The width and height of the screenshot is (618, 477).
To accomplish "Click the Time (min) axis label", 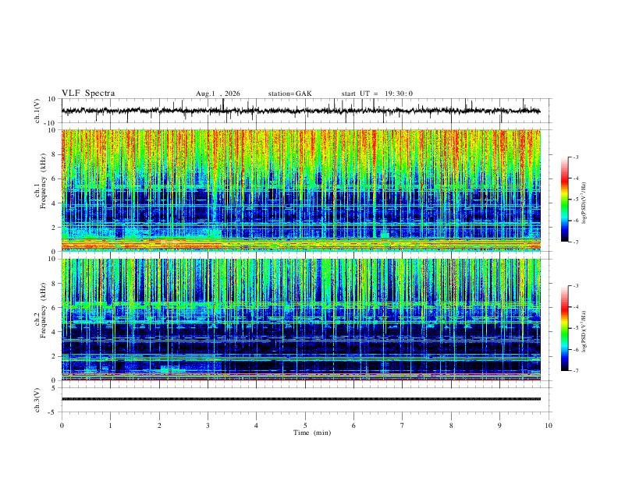I will 312,433.
